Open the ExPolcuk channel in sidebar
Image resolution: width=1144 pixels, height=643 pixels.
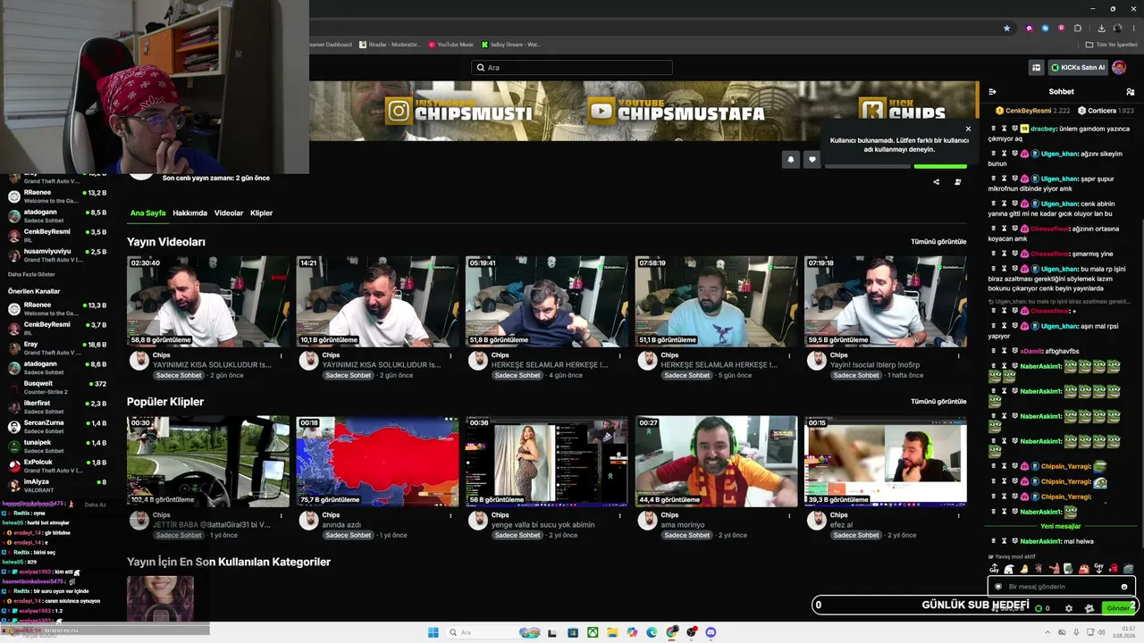[x=56, y=465]
